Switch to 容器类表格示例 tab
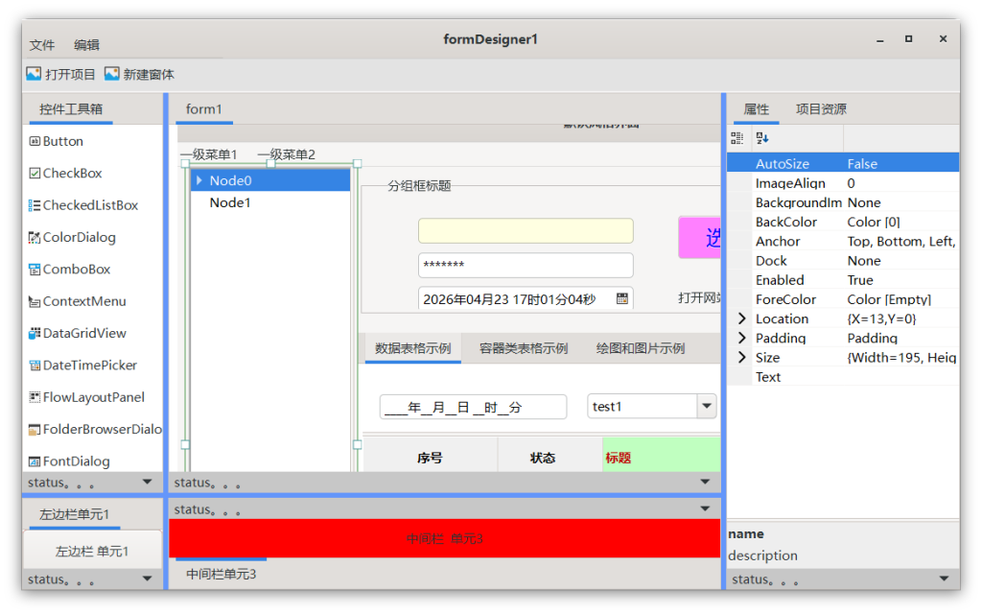This screenshot has width=982, height=614. point(524,348)
